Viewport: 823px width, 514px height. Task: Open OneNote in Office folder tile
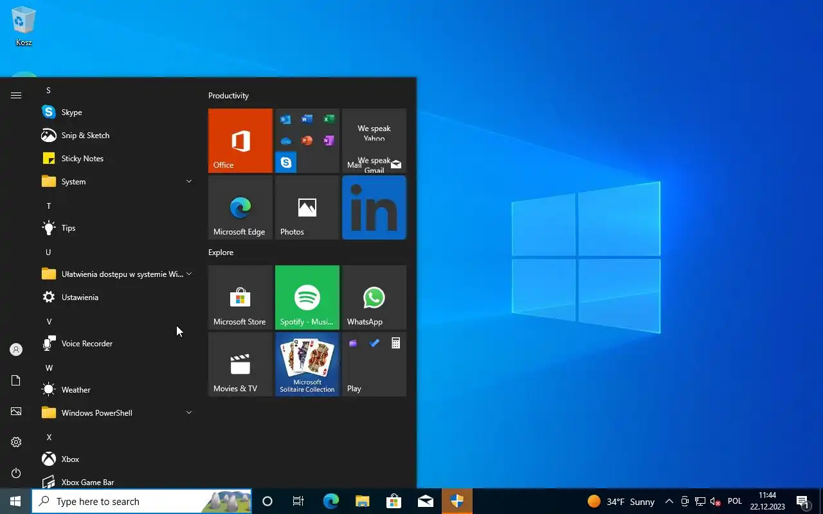pos(329,141)
